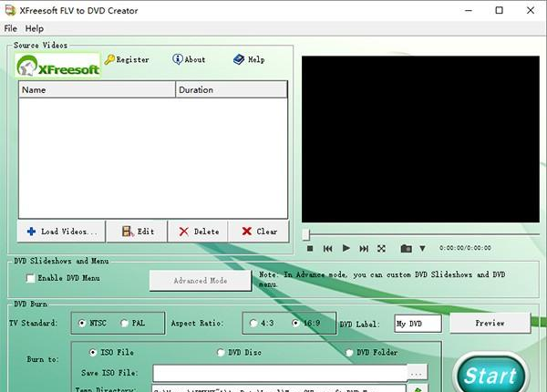Image resolution: width=547 pixels, height=392 pixels.
Task: Open the About info dialog
Action: (189, 59)
